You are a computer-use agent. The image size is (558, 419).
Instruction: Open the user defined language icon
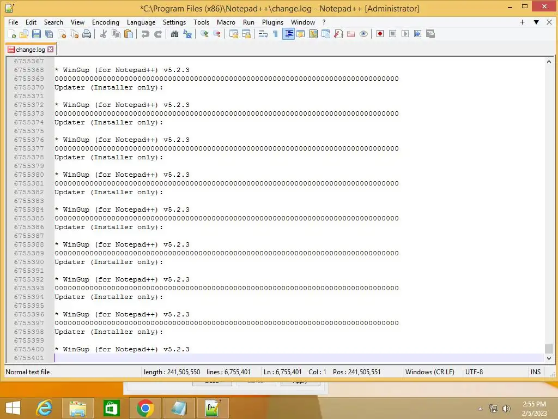pos(301,34)
